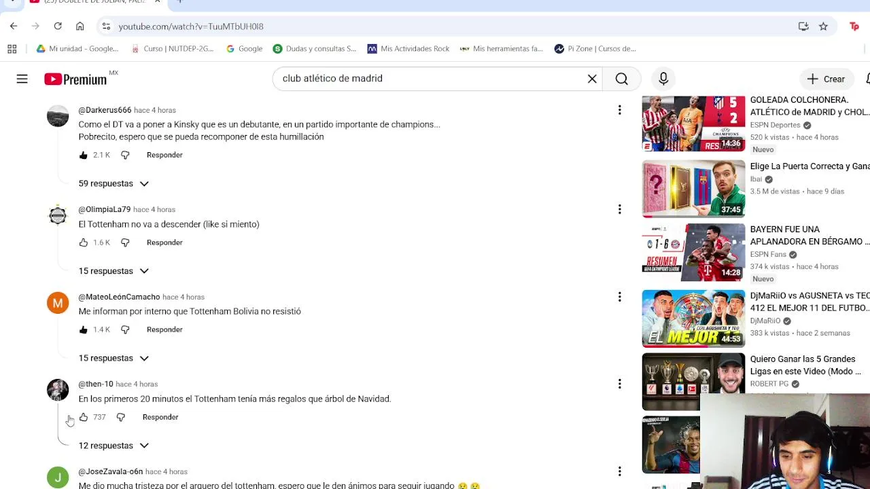The width and height of the screenshot is (870, 489).
Task: Open the Crear menu
Action: [x=826, y=79]
